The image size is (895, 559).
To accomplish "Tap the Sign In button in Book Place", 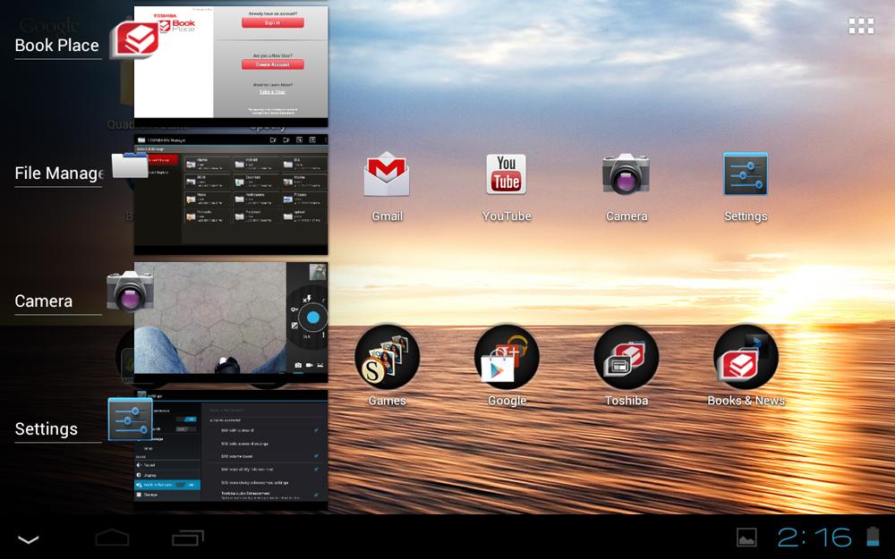I will click(x=272, y=23).
